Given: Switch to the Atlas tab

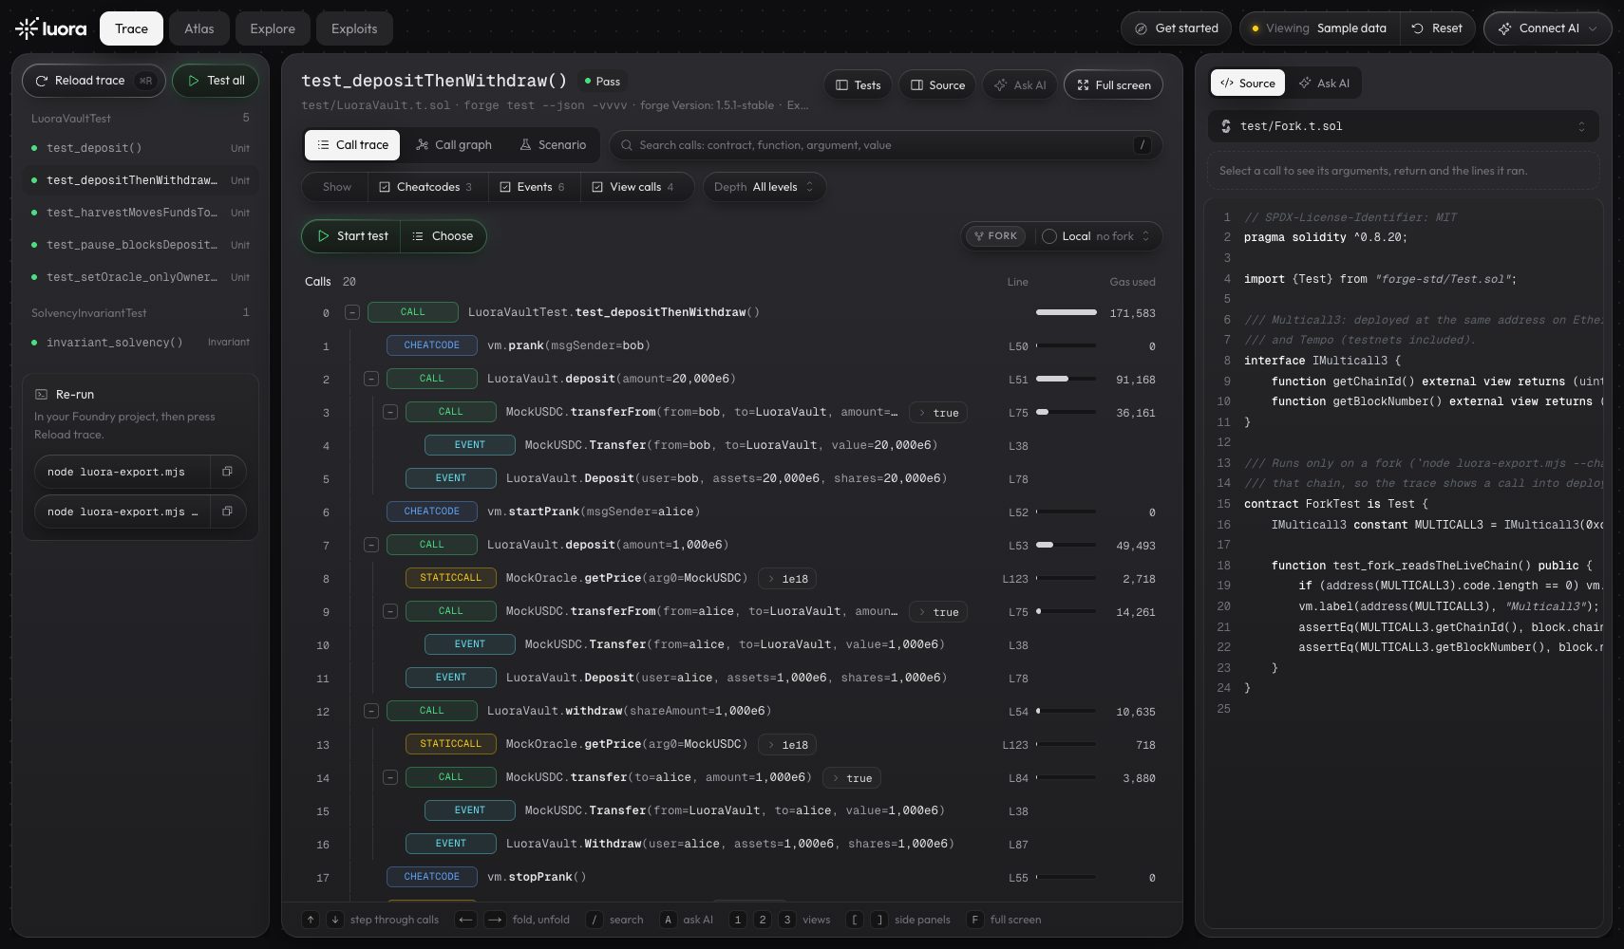Looking at the screenshot, I should tap(199, 28).
